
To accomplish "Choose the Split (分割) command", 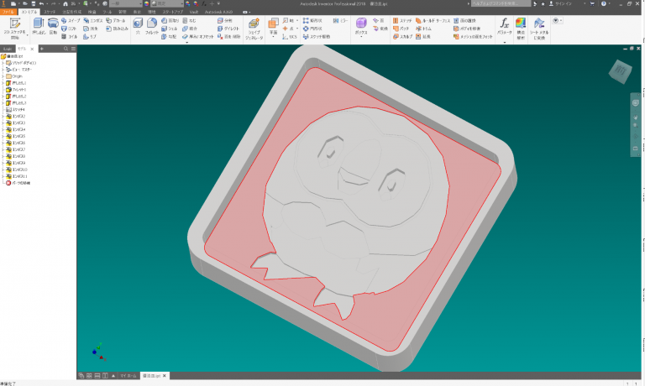I will click(225, 20).
